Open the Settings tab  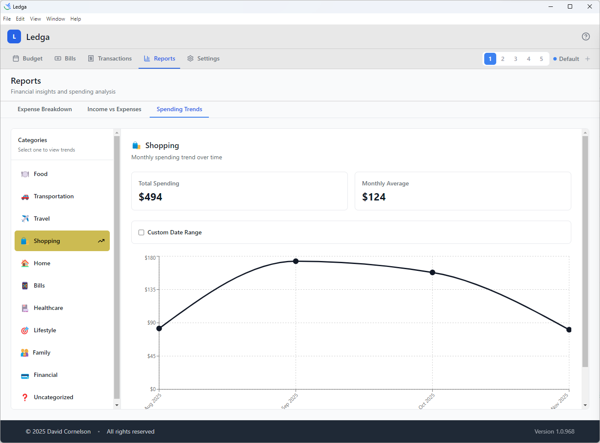coord(204,58)
